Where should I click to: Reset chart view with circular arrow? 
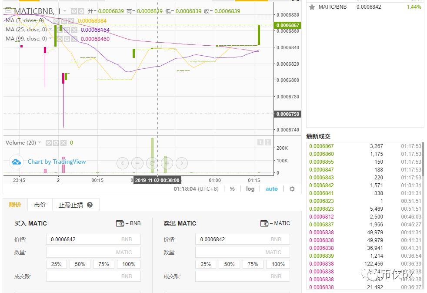tap(152, 163)
